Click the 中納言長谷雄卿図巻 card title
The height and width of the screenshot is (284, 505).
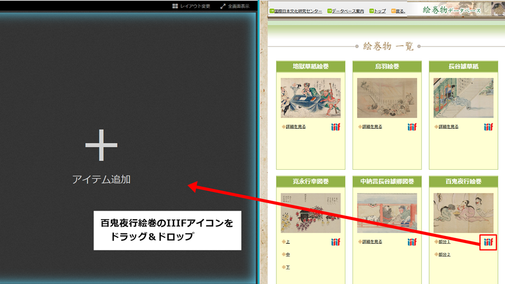[387, 181]
